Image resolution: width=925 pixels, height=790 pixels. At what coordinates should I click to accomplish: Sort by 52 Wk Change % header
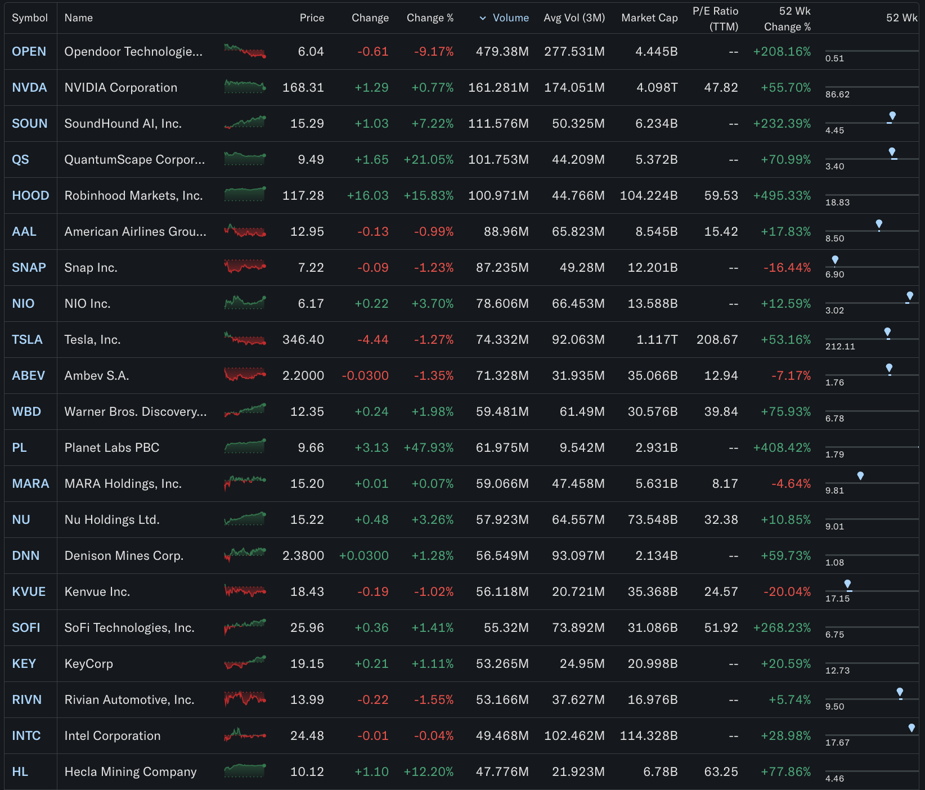(x=787, y=19)
